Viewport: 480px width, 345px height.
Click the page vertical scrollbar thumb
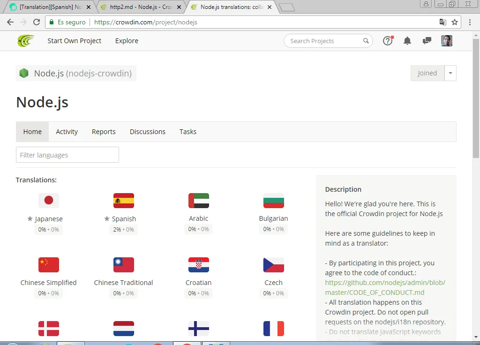coord(476,98)
